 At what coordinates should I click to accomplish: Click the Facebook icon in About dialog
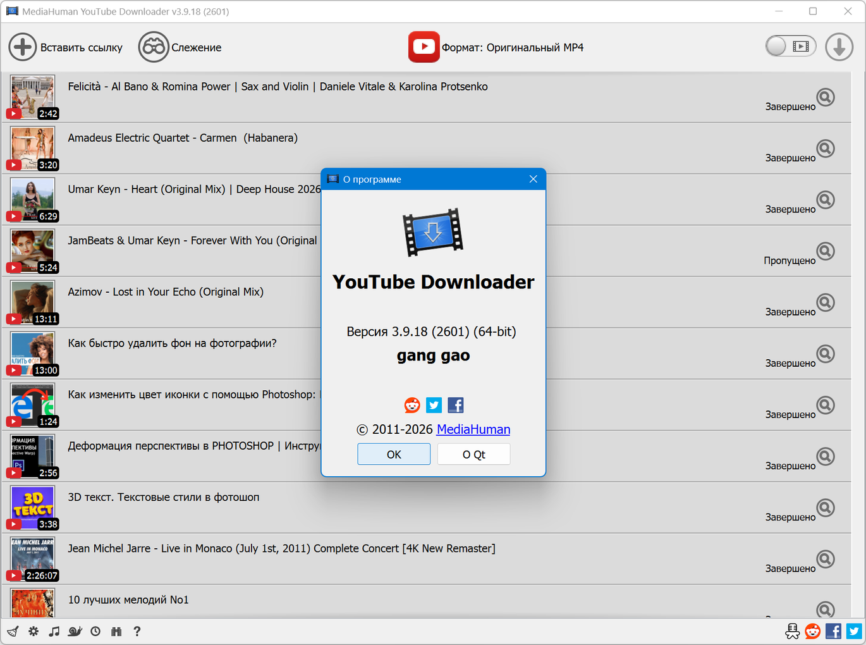click(x=456, y=405)
